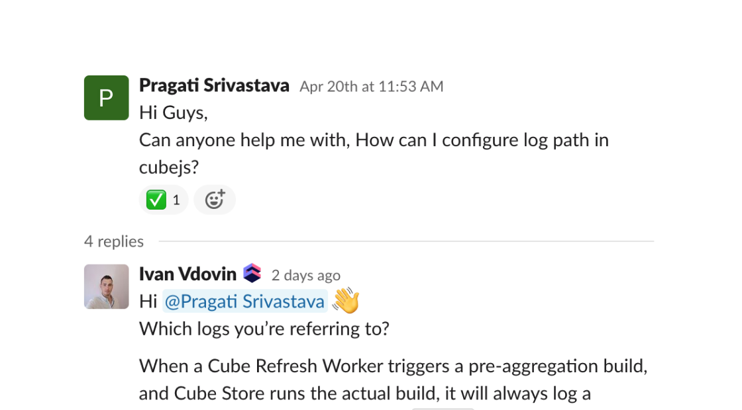Click Ivan Vdovin's profile photo
This screenshot has width=742, height=410.
[106, 286]
